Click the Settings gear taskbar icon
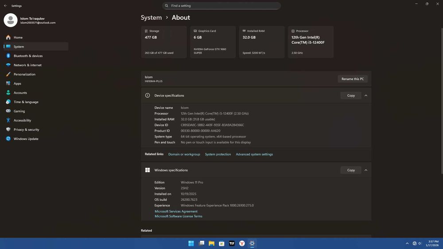 click(x=252, y=243)
